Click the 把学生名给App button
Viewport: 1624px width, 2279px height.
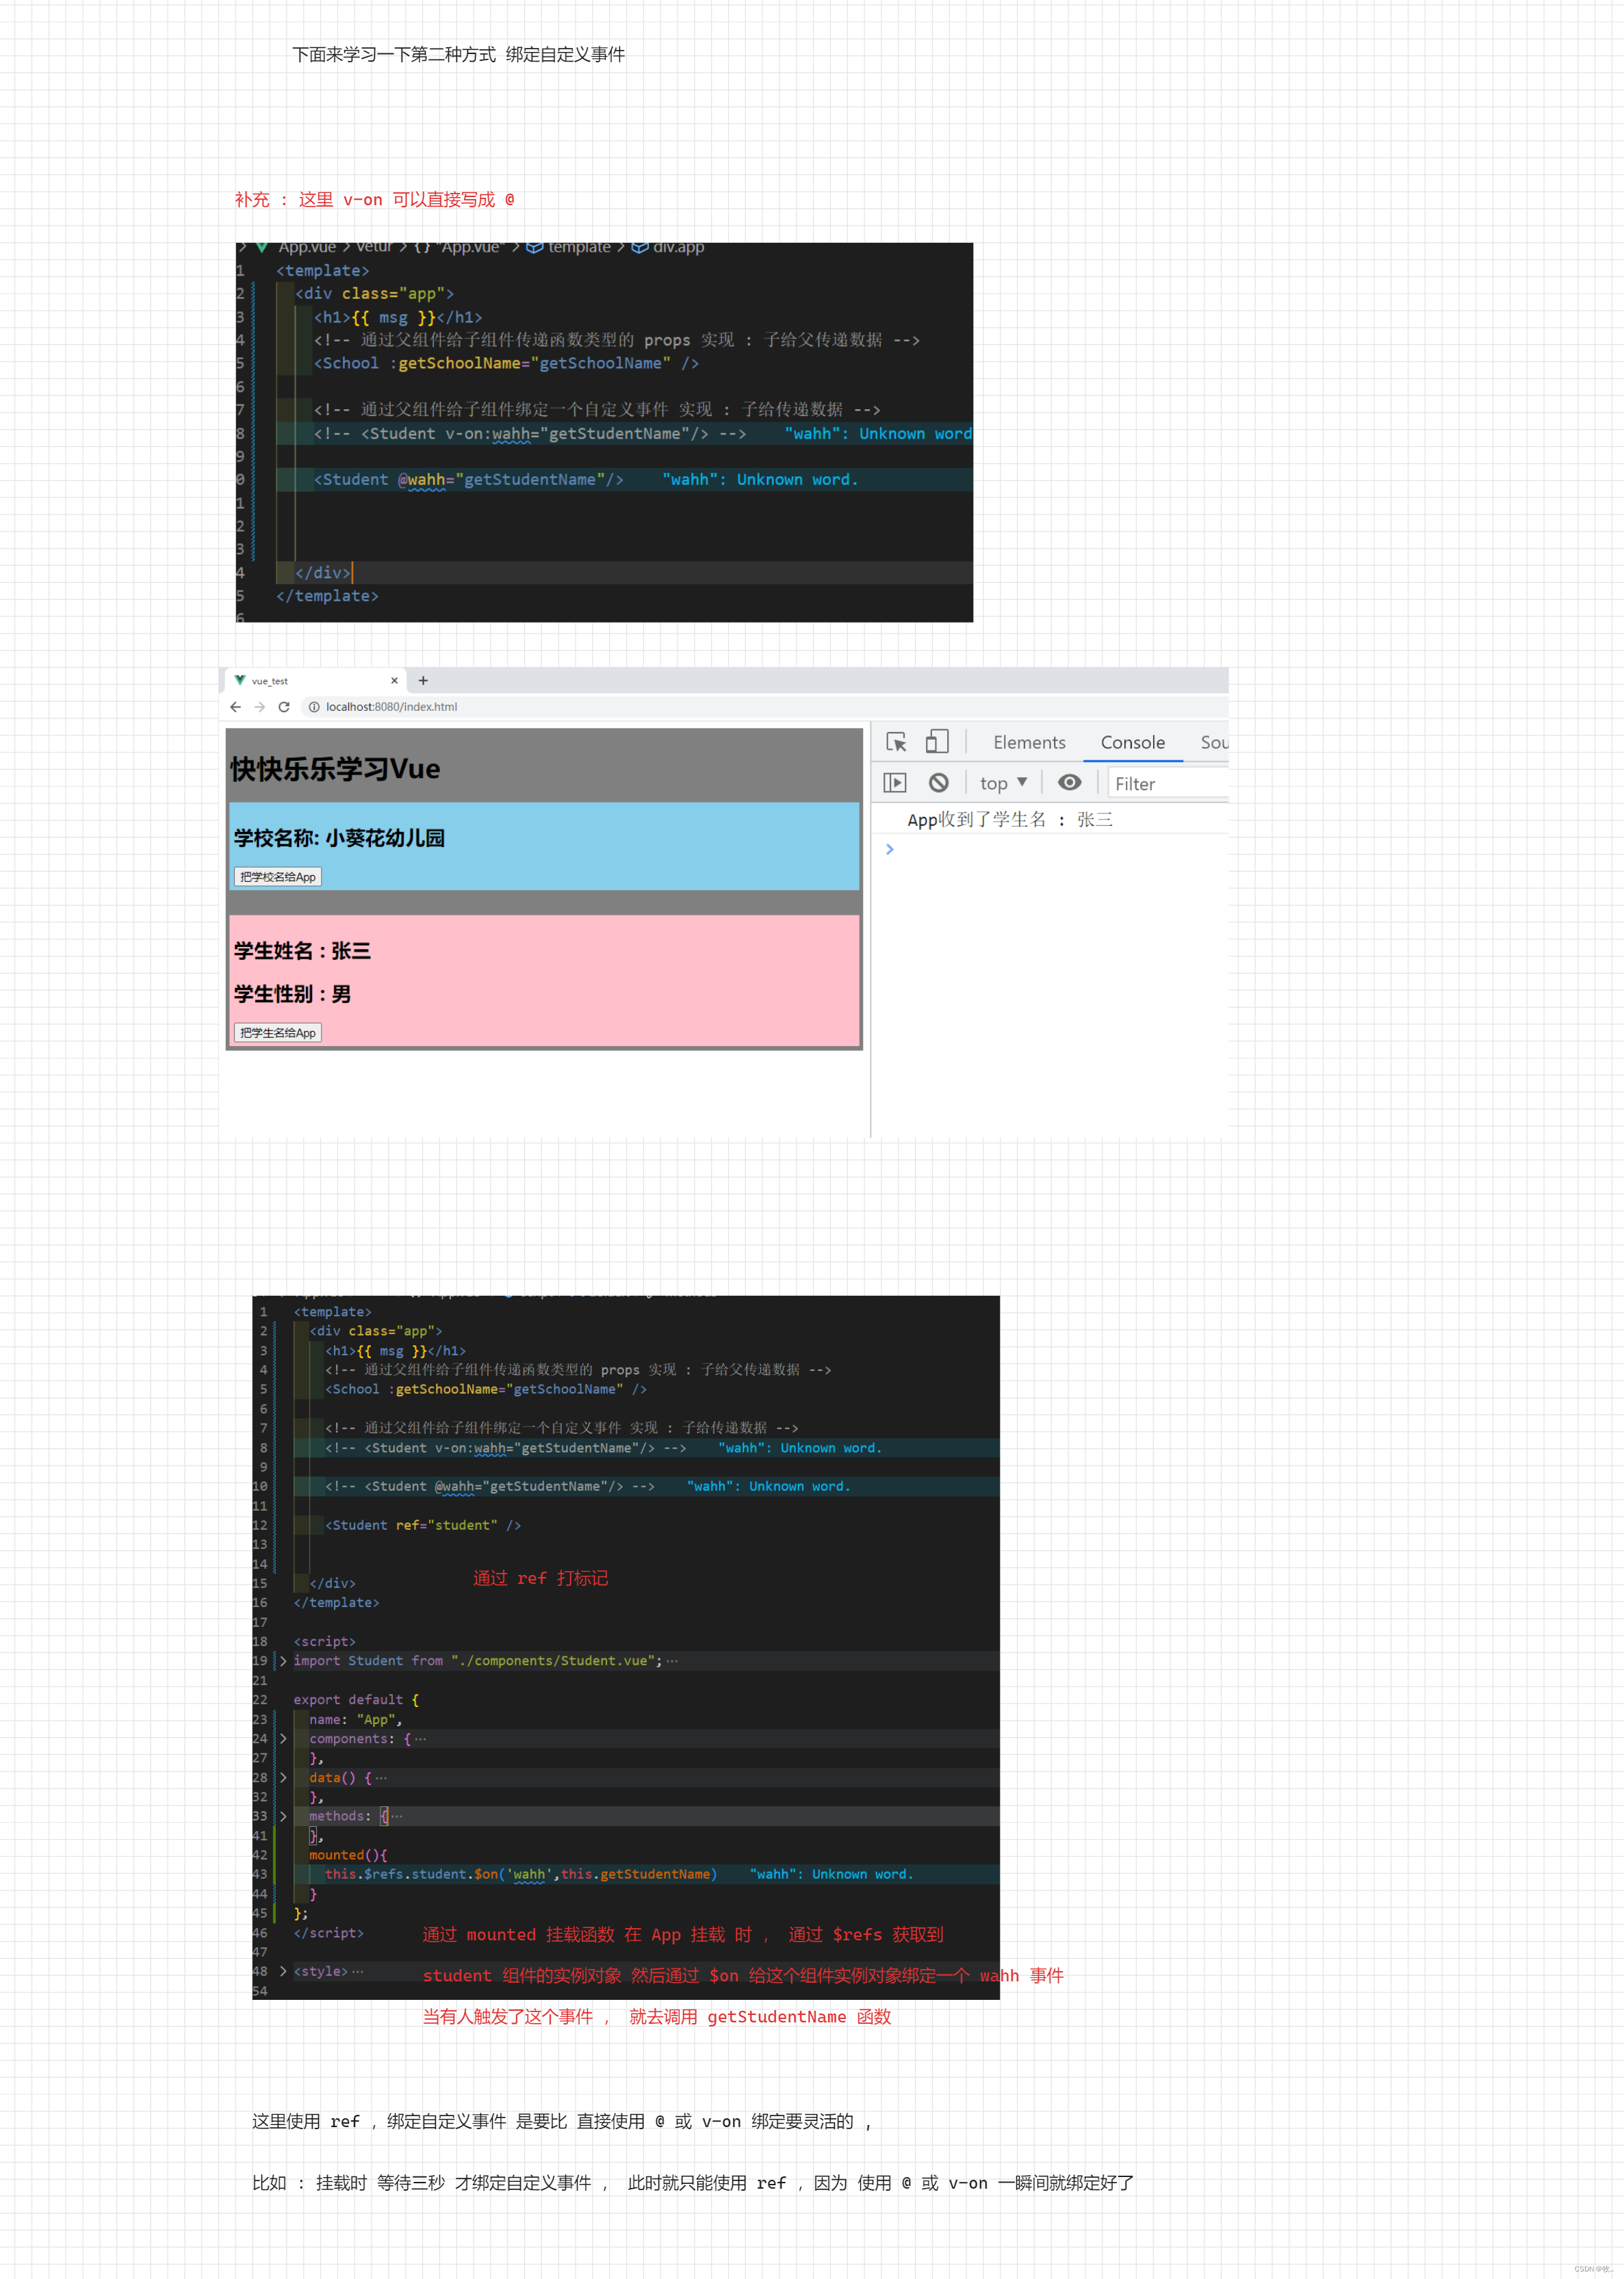click(x=278, y=1032)
